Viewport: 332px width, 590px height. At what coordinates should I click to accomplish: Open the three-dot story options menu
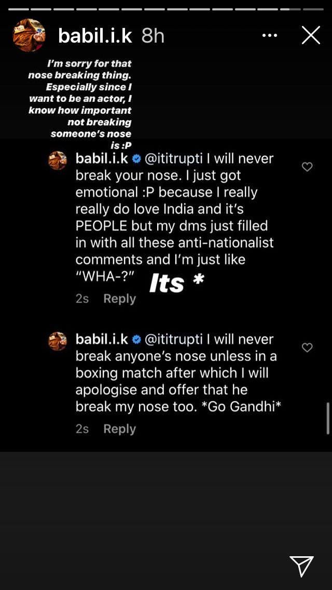[270, 35]
